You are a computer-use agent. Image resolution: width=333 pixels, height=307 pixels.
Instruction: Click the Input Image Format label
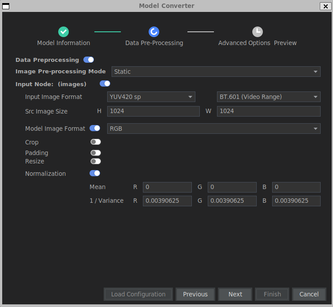click(53, 97)
